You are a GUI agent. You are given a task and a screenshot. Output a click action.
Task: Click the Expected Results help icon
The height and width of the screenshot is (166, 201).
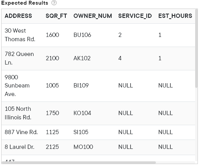54,3
